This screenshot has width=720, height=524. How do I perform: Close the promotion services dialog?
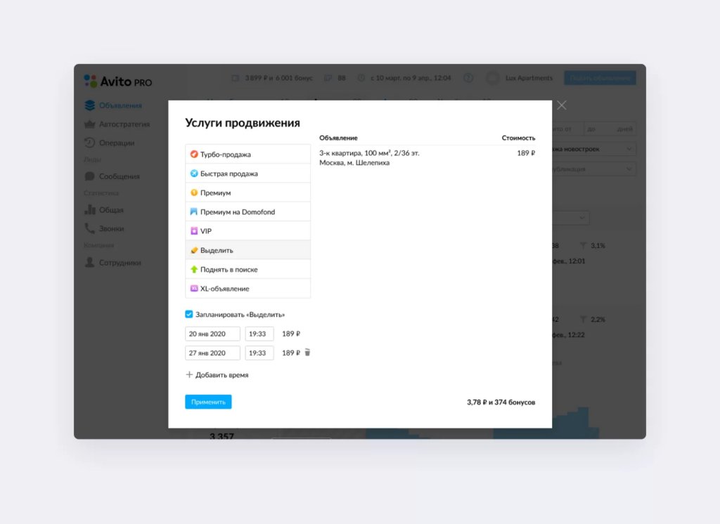pyautogui.click(x=561, y=105)
